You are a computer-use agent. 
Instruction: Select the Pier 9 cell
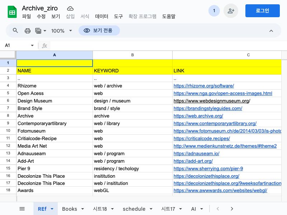55,168
